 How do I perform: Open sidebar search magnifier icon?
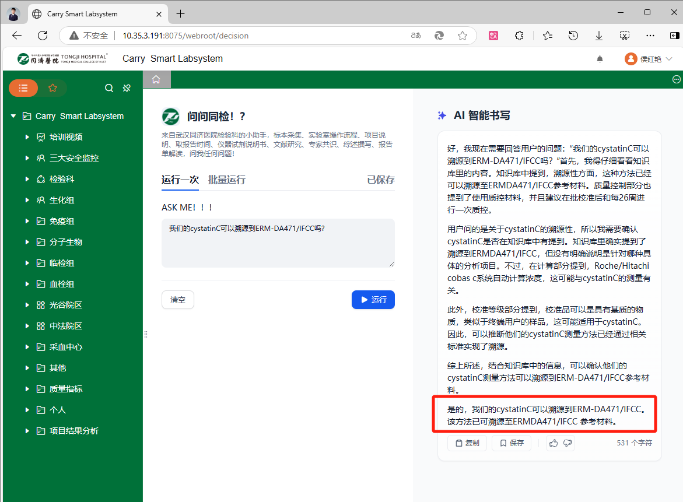109,88
